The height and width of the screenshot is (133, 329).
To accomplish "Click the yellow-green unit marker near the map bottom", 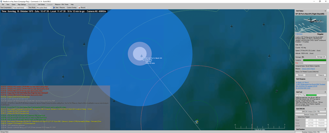I will [x=196, y=121].
